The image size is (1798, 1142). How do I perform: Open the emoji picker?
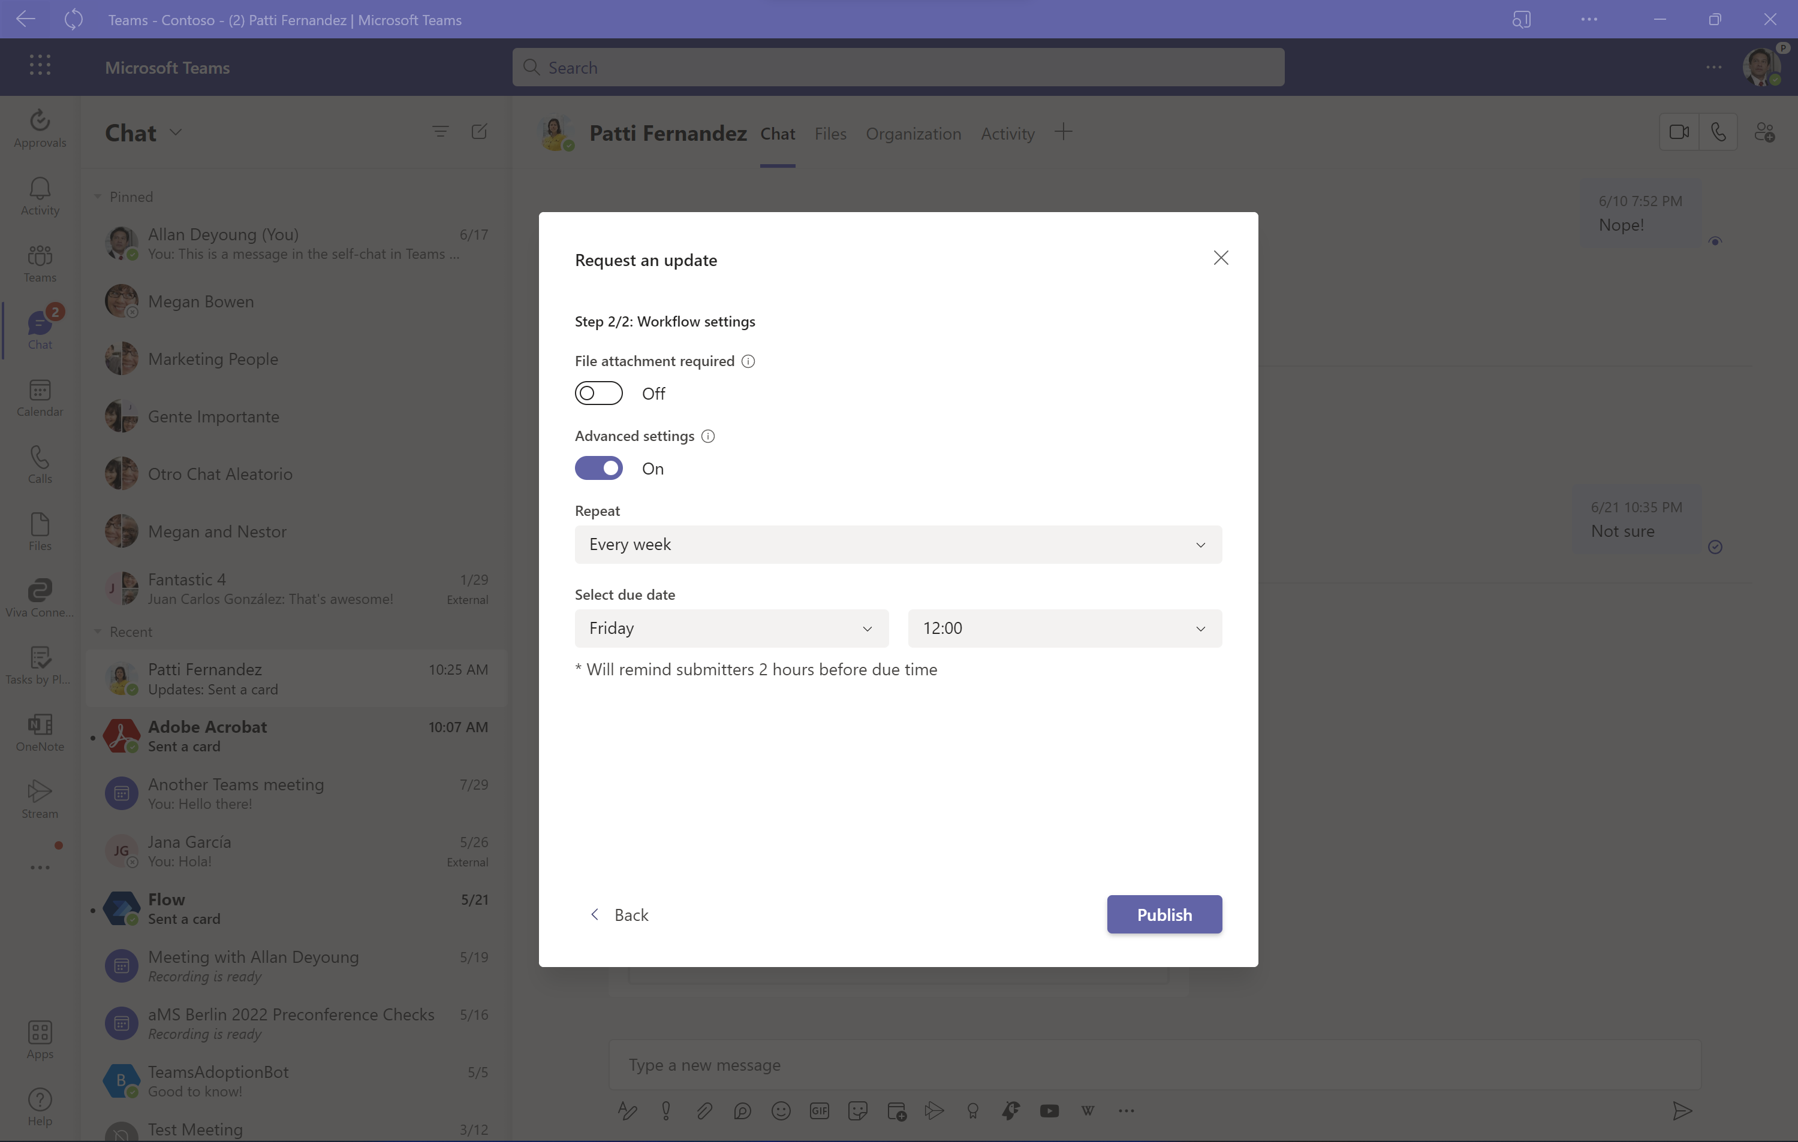(781, 1111)
